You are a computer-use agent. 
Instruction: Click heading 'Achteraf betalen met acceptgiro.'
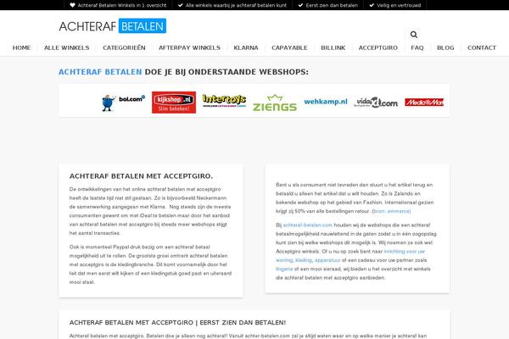(141, 176)
